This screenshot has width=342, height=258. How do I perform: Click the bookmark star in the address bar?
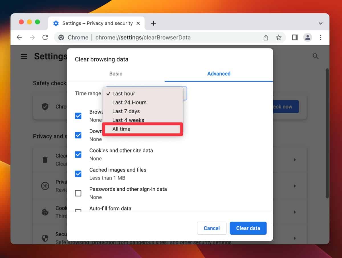[279, 37]
